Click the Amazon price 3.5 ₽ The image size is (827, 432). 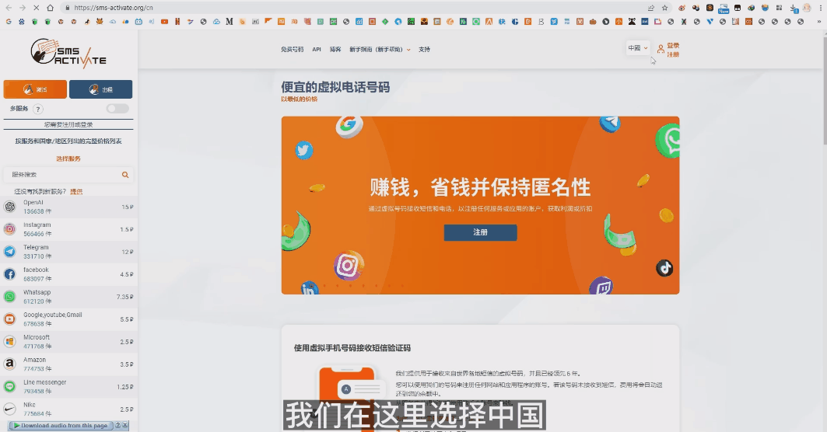point(127,364)
